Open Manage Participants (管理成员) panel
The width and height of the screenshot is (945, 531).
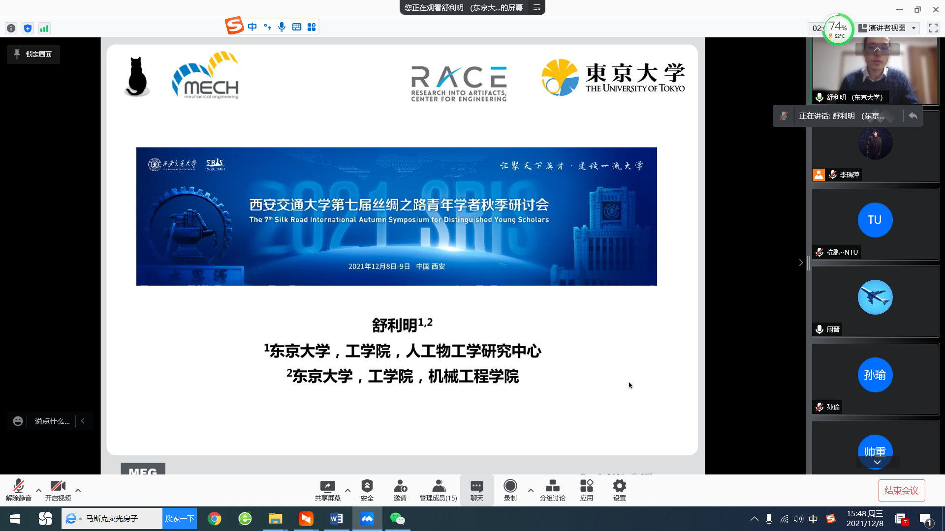coord(438,486)
